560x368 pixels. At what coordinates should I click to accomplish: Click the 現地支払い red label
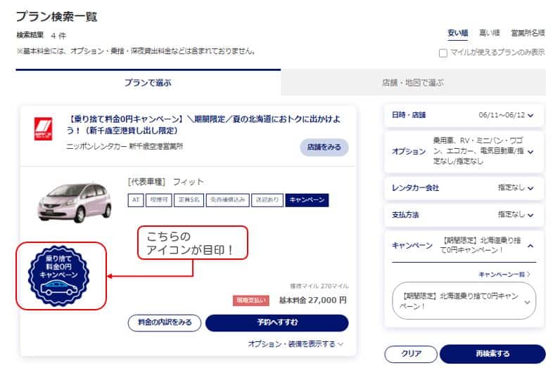pyautogui.click(x=251, y=300)
